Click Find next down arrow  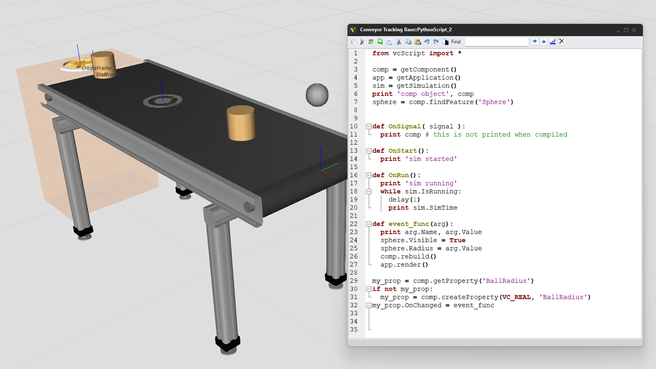535,42
